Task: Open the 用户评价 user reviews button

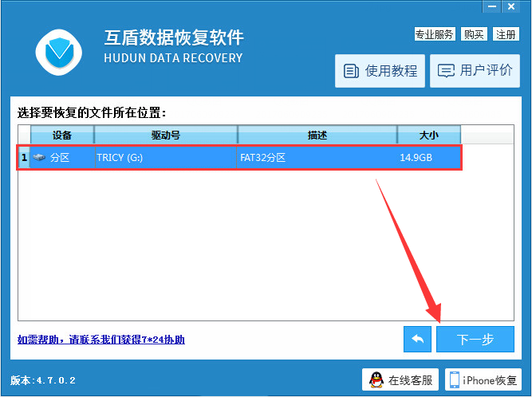Action: coord(475,71)
